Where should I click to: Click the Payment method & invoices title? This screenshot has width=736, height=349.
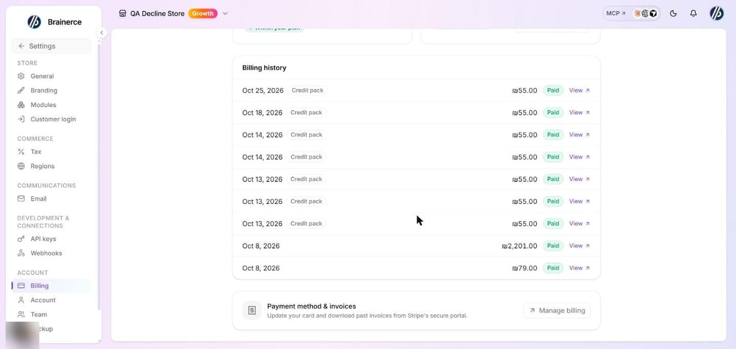pyautogui.click(x=311, y=306)
